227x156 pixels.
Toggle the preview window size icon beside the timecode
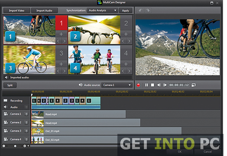[194, 85]
